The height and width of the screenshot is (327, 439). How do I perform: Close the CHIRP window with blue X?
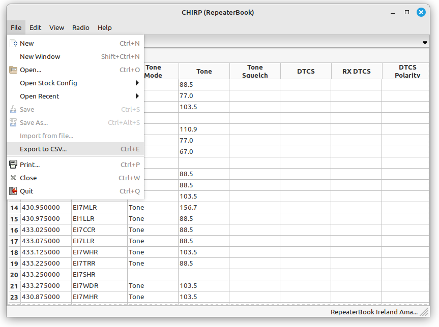click(x=421, y=12)
